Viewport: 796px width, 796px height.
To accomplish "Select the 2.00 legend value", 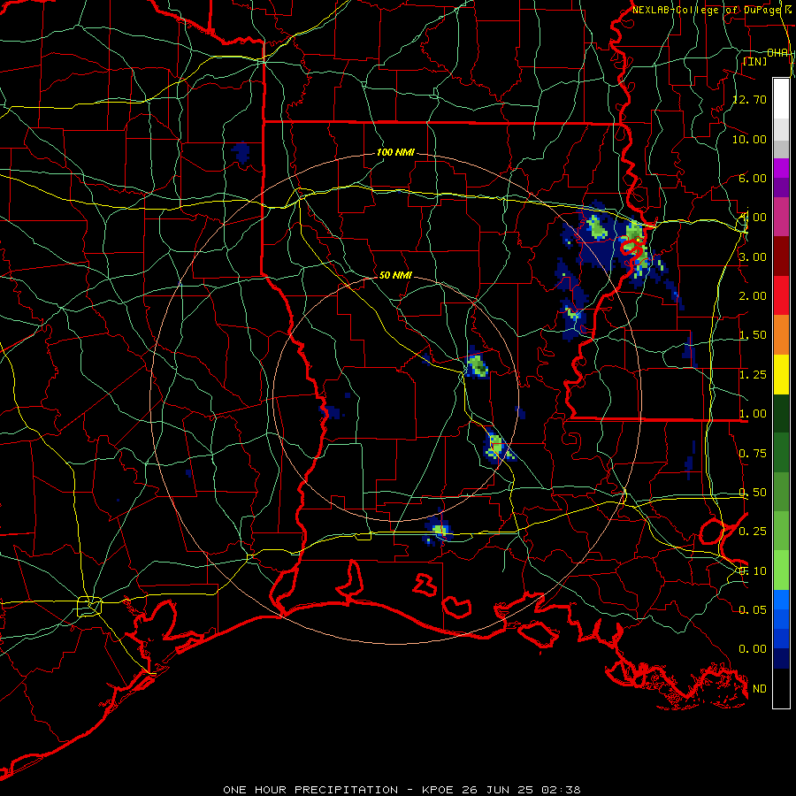I will [753, 296].
